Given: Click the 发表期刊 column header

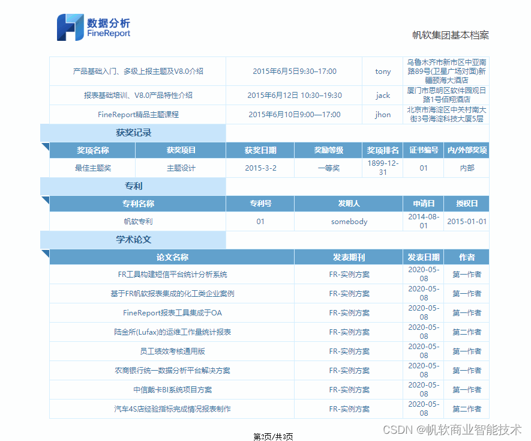Looking at the screenshot, I should (x=349, y=257).
